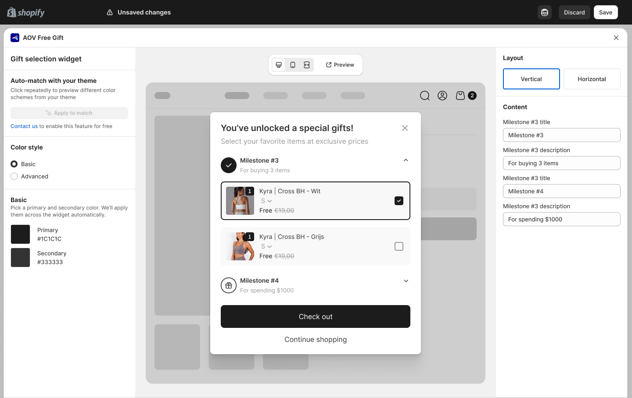Click the user avatar in the top bar
The height and width of the screenshot is (398, 632).
pos(544,12)
